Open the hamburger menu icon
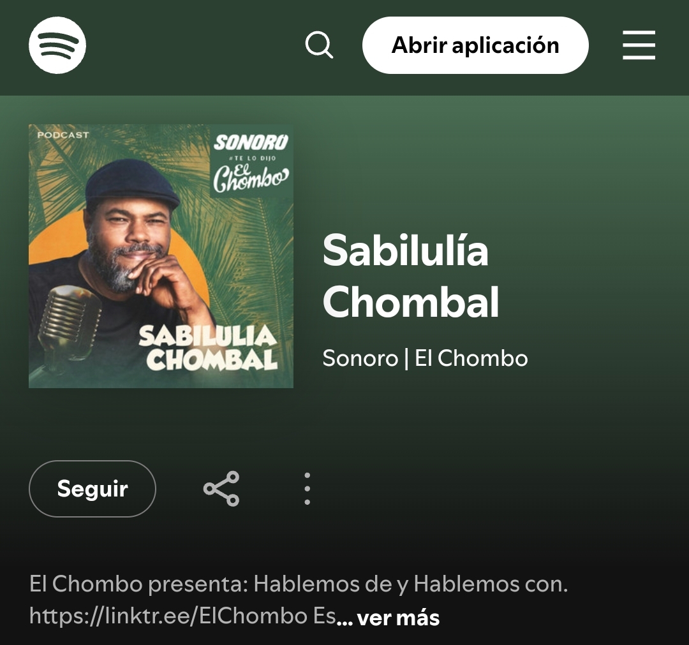689x645 pixels. tap(639, 45)
